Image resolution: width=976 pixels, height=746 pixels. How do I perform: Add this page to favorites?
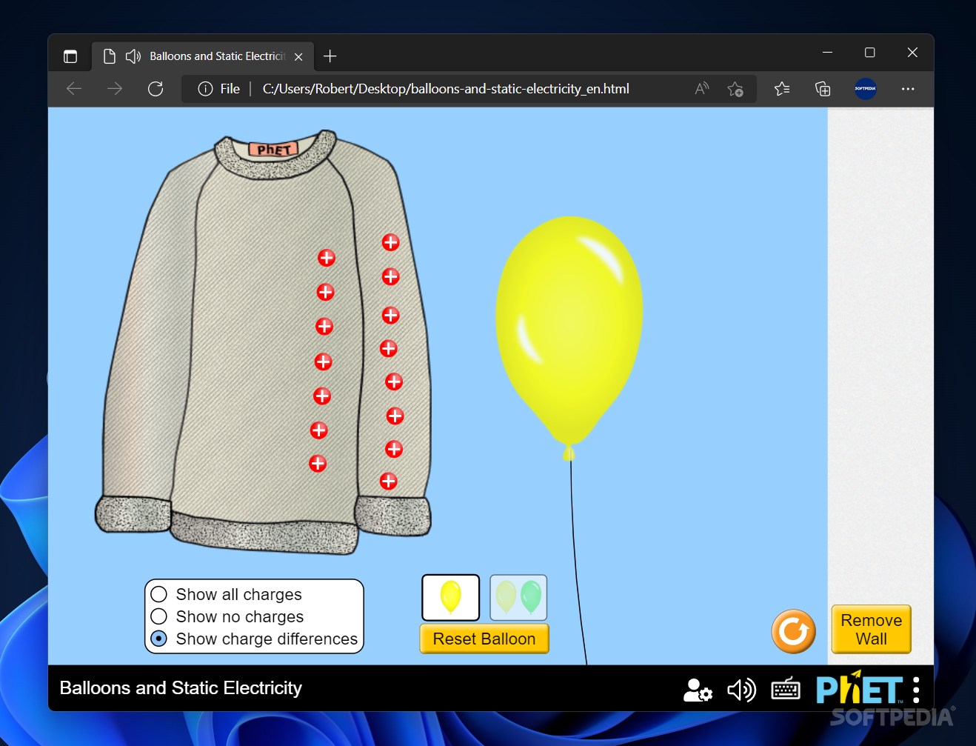(735, 89)
